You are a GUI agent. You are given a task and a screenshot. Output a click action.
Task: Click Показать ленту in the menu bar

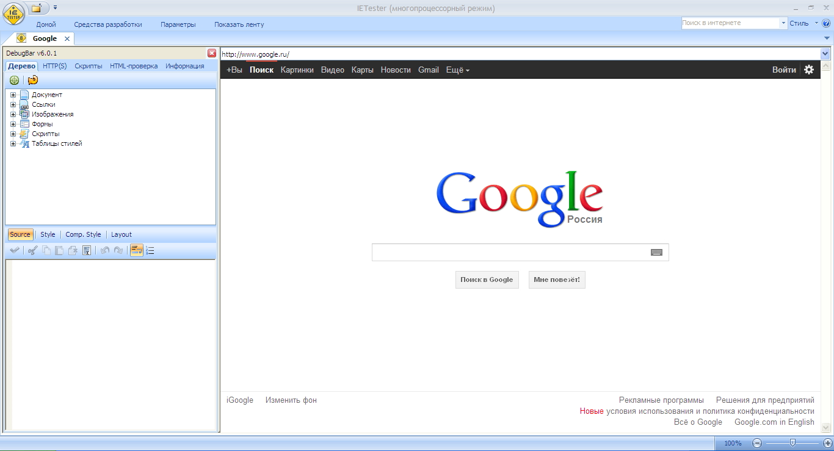point(239,24)
